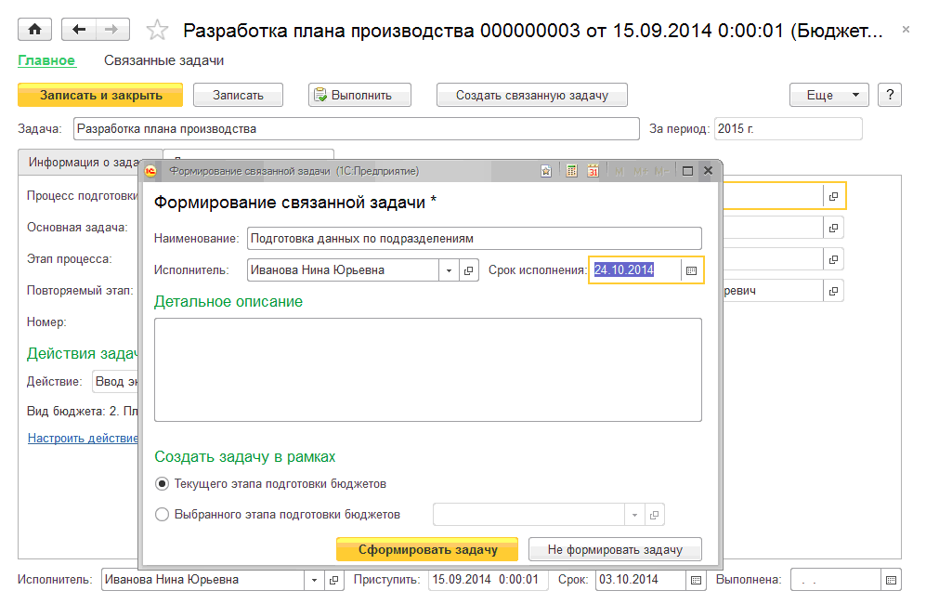The width and height of the screenshot is (926, 604).
Task: Select Выбранного этапа подготовки бюджетов radio option
Action: pos(163,514)
